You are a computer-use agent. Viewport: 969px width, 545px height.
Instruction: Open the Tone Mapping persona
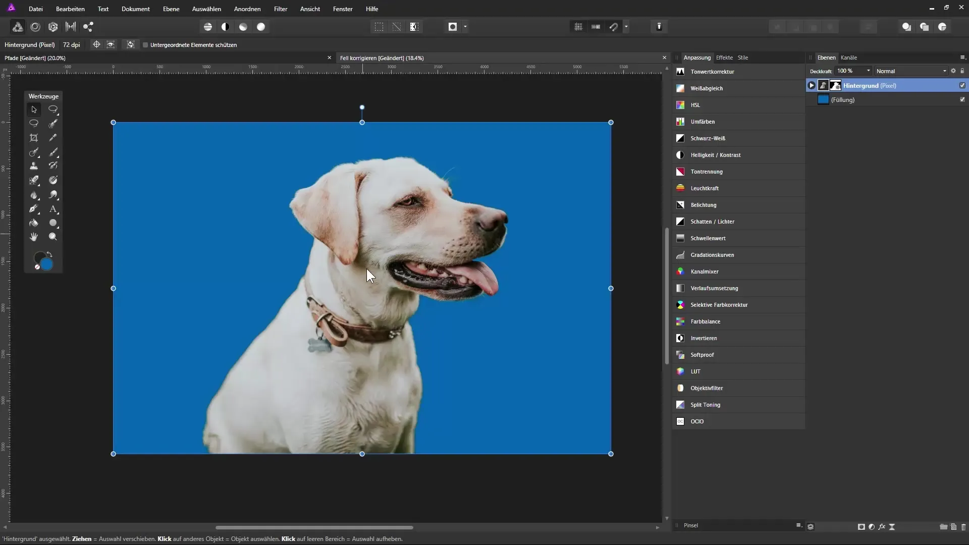(71, 27)
